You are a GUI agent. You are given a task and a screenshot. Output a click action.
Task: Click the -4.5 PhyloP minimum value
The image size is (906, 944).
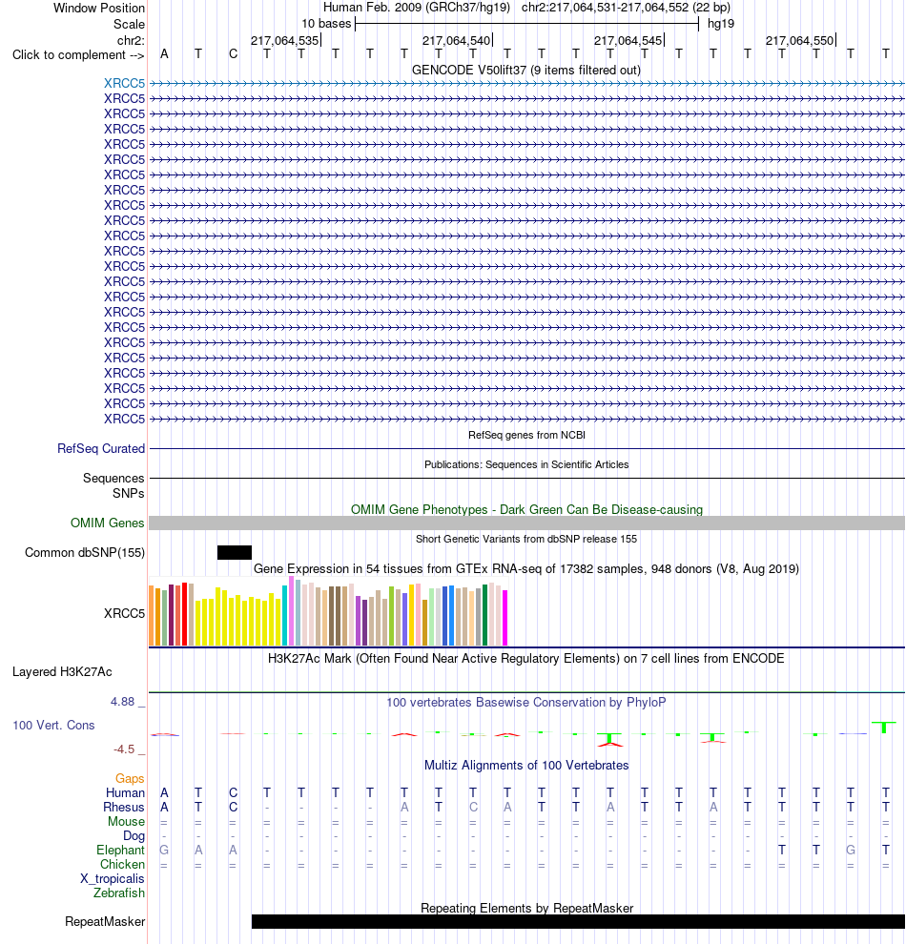point(124,749)
